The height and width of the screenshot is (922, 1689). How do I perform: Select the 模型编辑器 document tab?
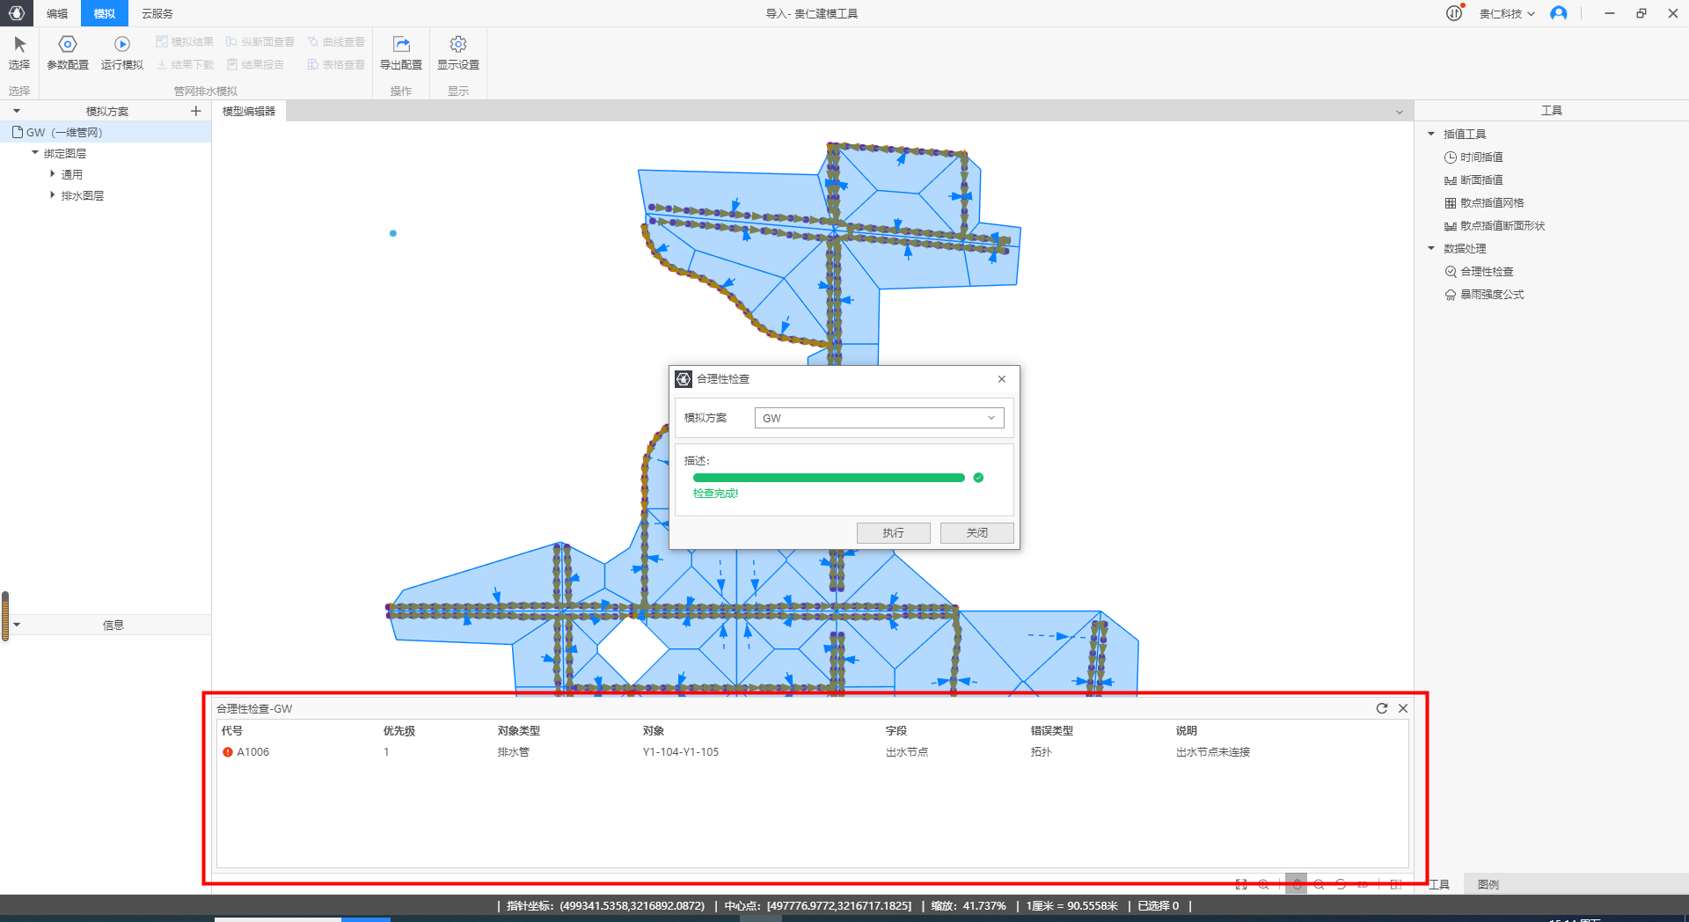point(249,111)
